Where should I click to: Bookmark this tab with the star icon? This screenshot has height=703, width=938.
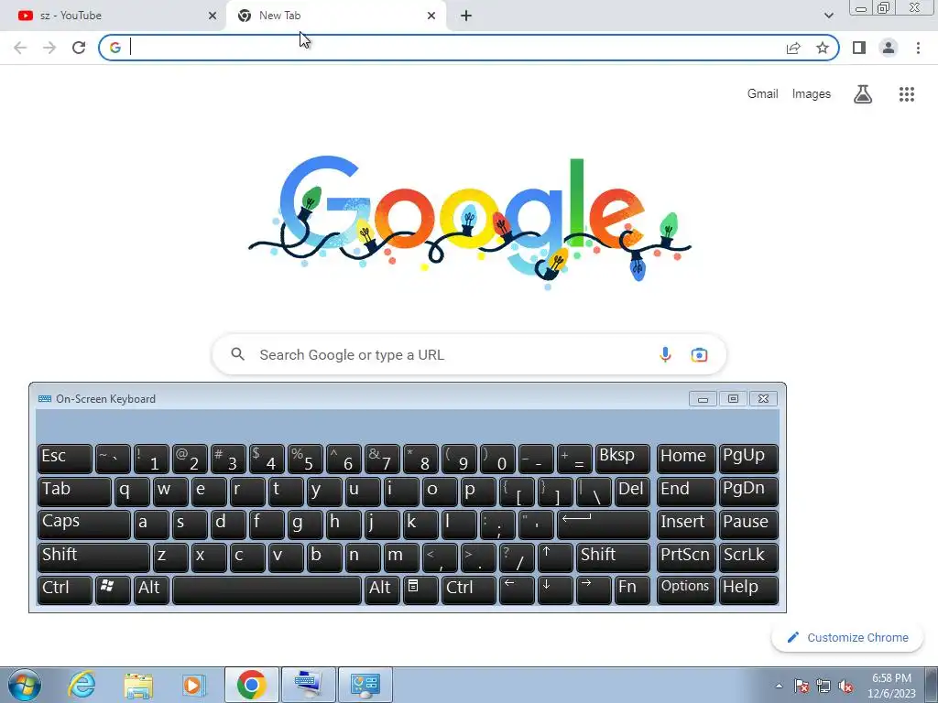click(823, 48)
